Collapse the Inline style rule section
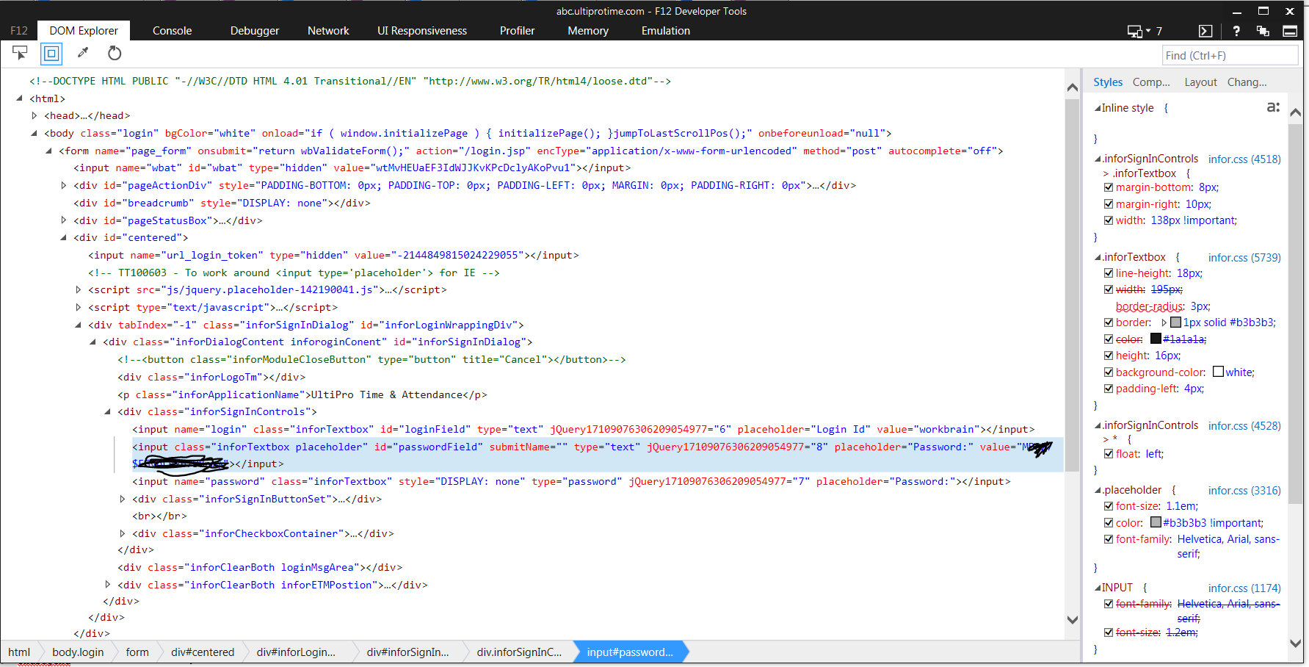 pos(1098,108)
